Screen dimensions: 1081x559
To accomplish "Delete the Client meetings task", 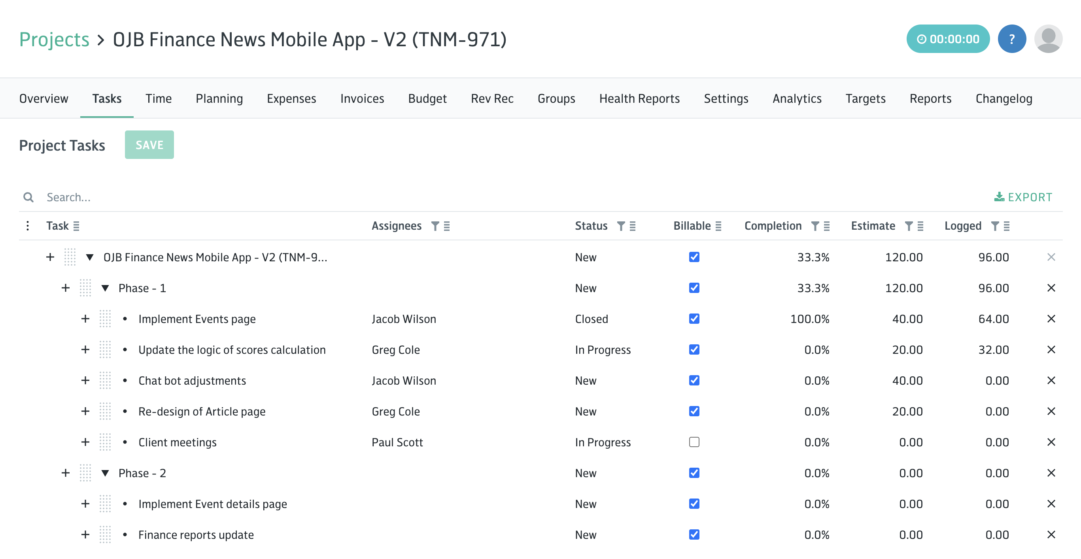I will [1051, 442].
